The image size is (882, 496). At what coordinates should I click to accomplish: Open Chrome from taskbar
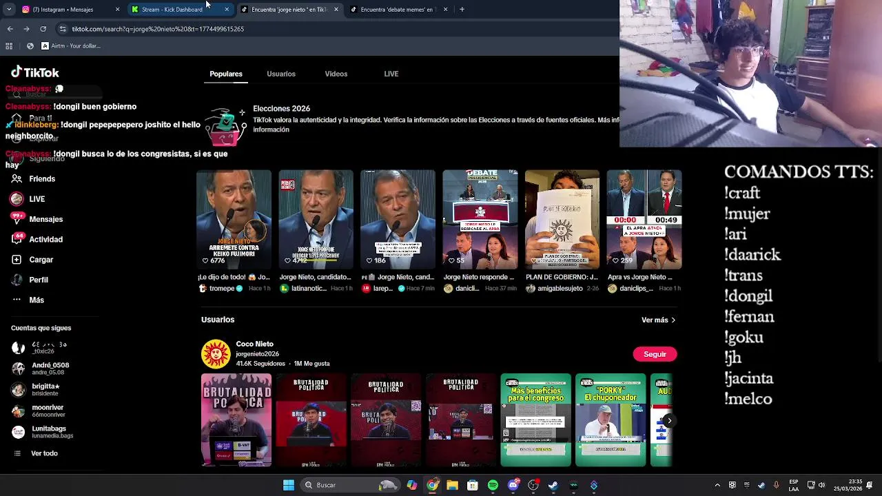point(432,485)
